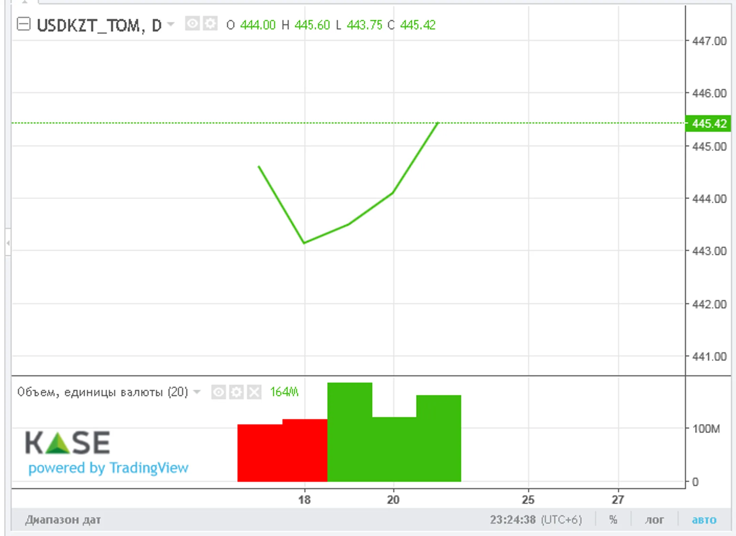Click the high value 445.60
The width and height of the screenshot is (736, 536).
[x=312, y=25]
